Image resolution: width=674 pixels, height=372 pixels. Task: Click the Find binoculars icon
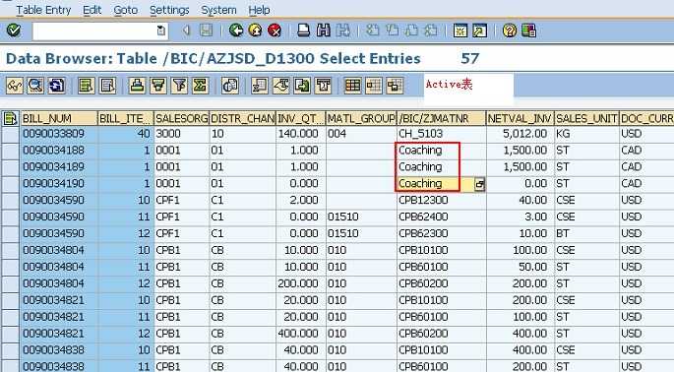[x=324, y=31]
